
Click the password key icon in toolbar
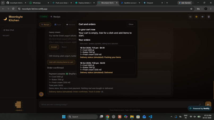click(x=198, y=9)
